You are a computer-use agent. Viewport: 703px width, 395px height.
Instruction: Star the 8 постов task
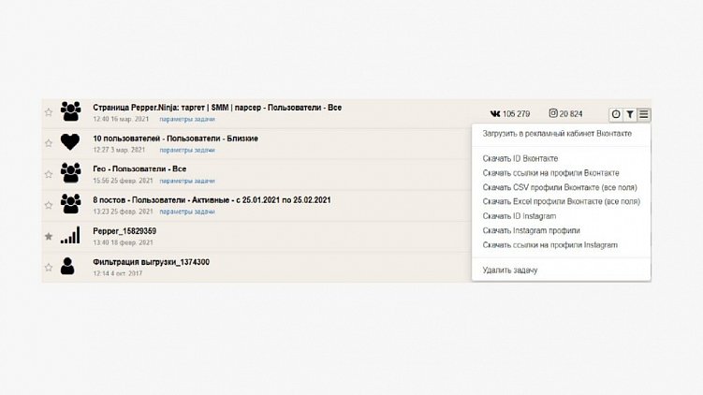(x=49, y=205)
